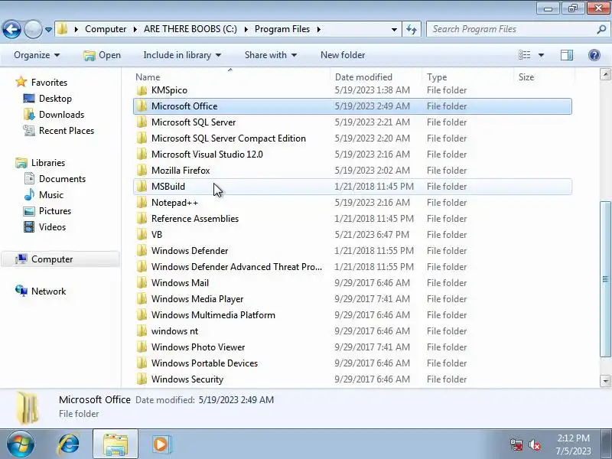Click the windows nt folder icon
Screen dimensions: 612x459
tap(142, 331)
